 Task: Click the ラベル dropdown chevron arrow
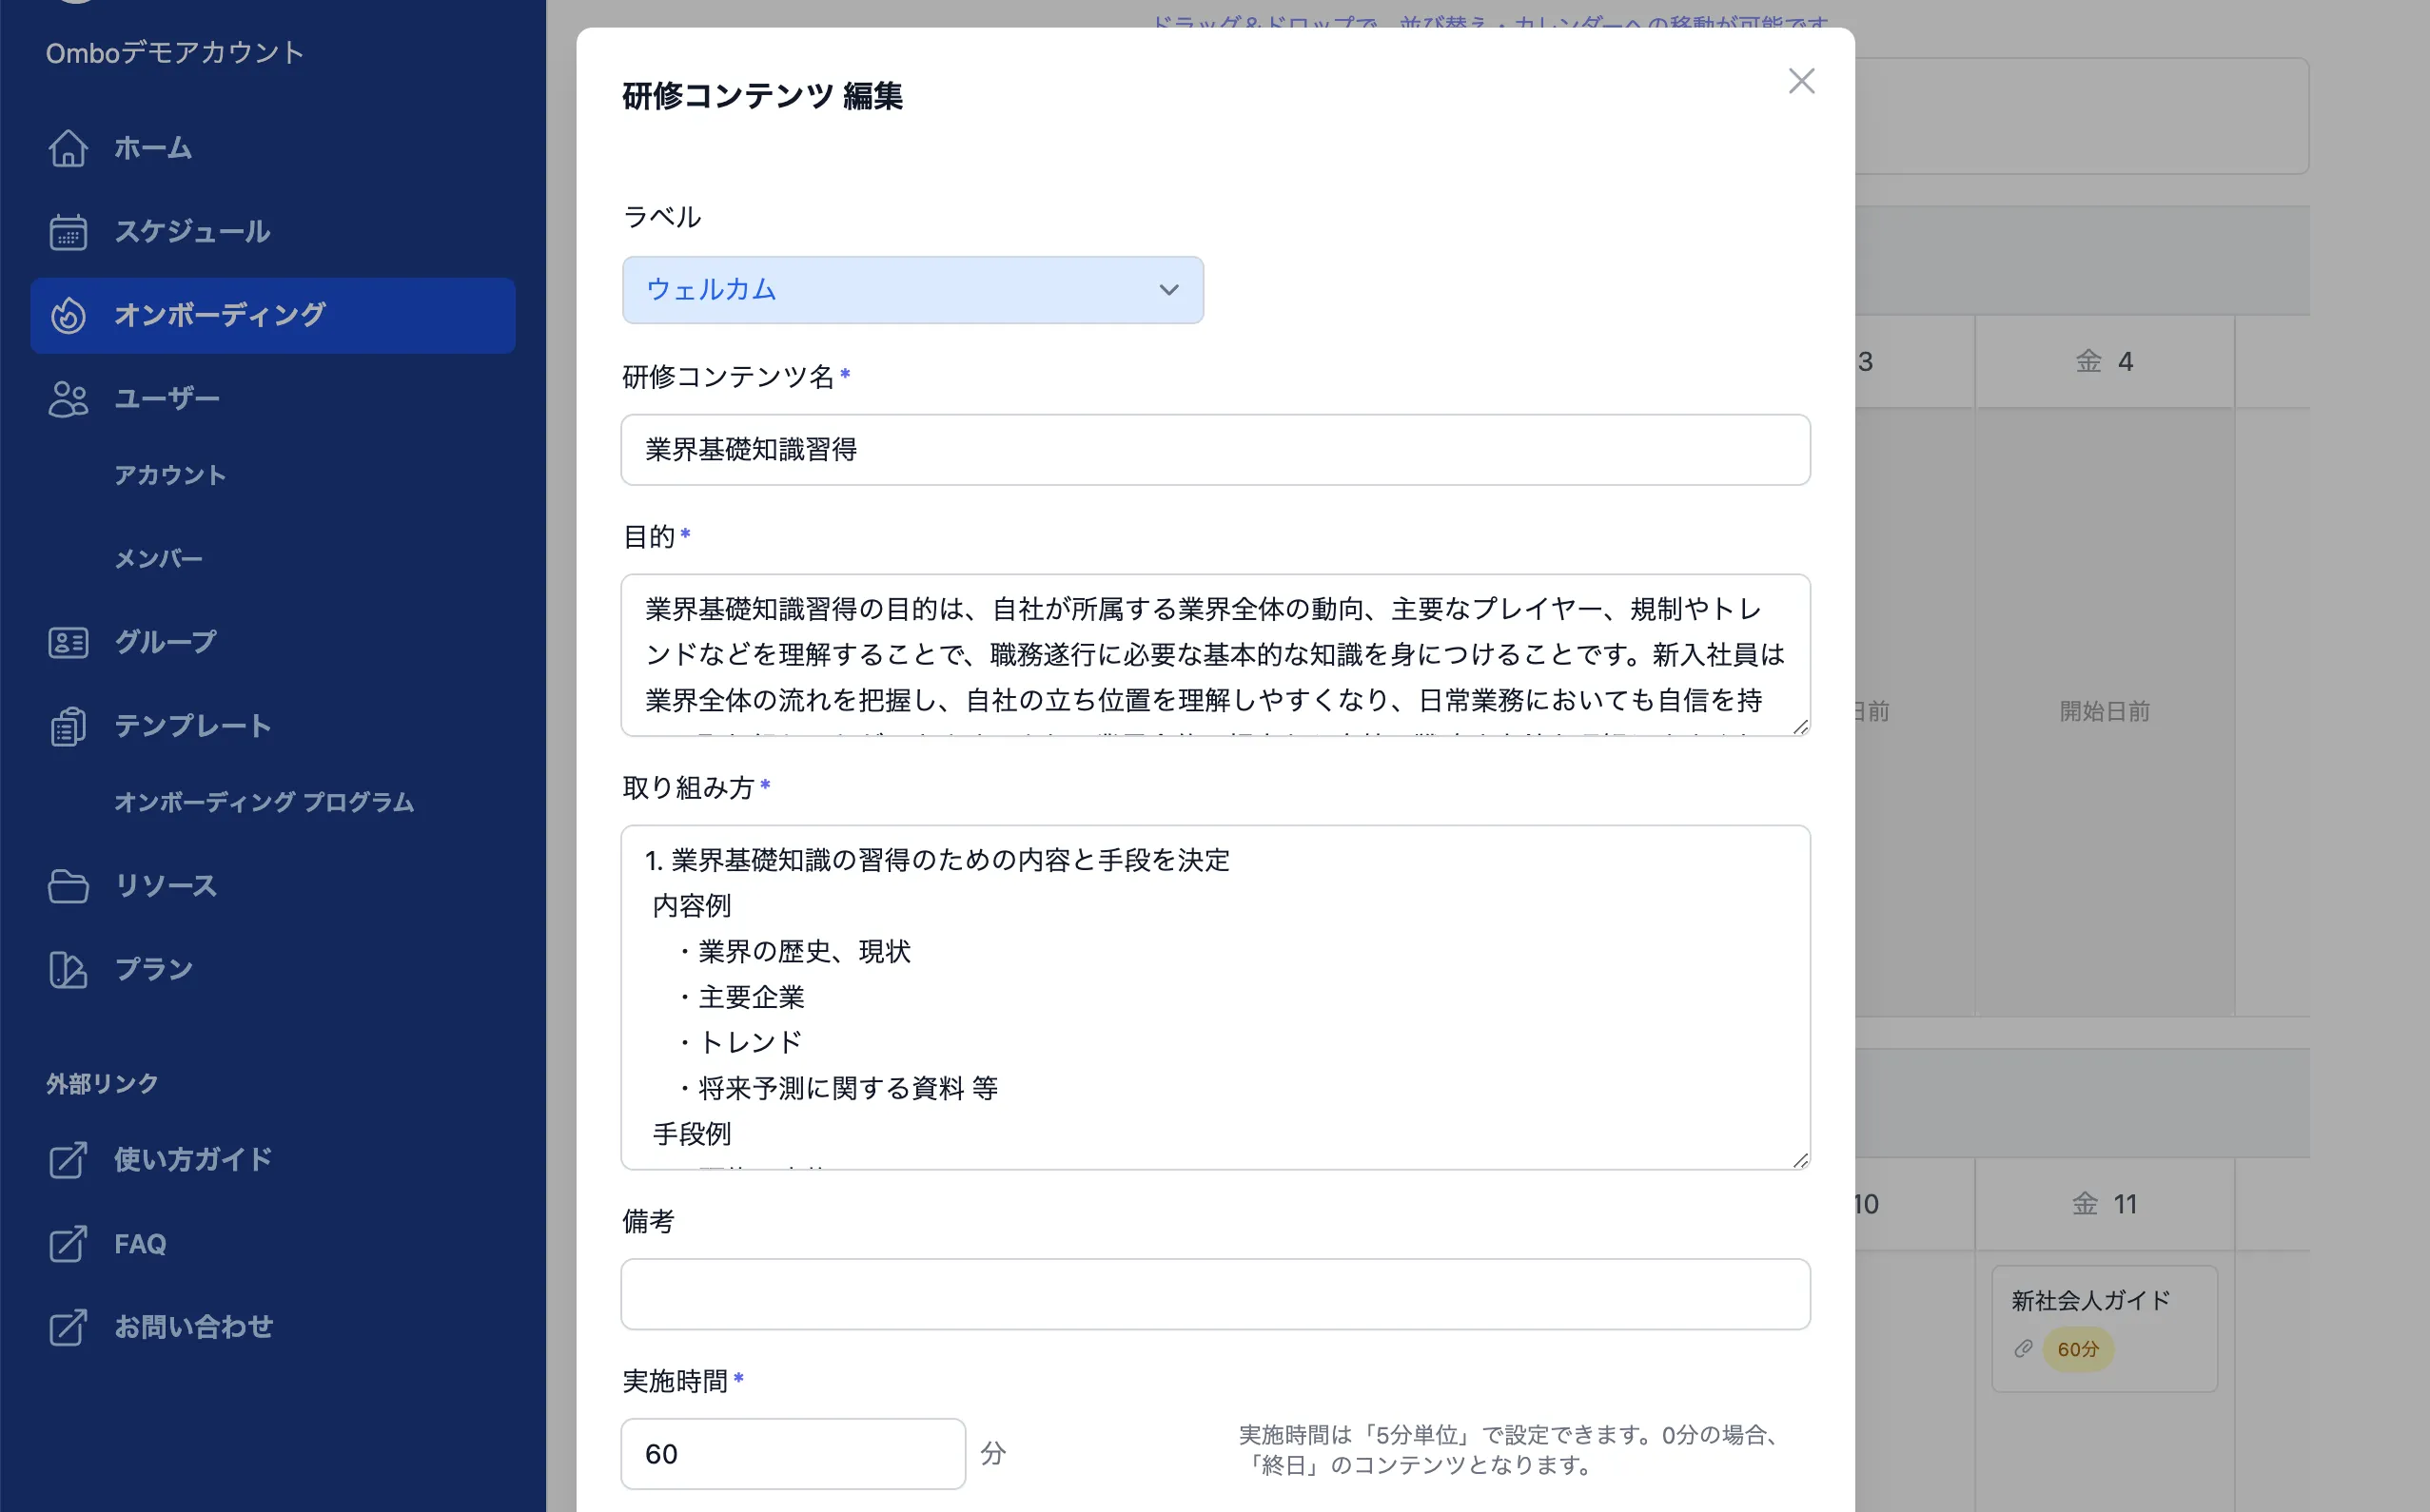coord(1168,290)
